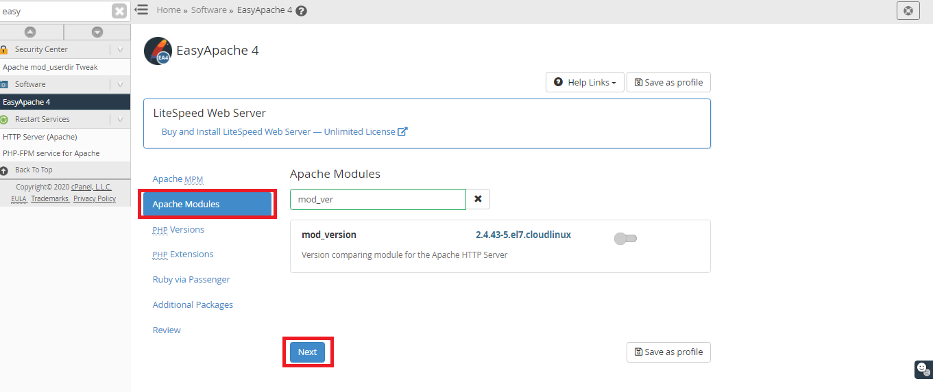This screenshot has width=933, height=392.
Task: Click the module search field with mod_ver
Action: click(378, 199)
